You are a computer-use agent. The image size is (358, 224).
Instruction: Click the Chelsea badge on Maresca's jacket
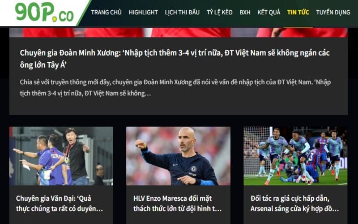click(x=194, y=169)
